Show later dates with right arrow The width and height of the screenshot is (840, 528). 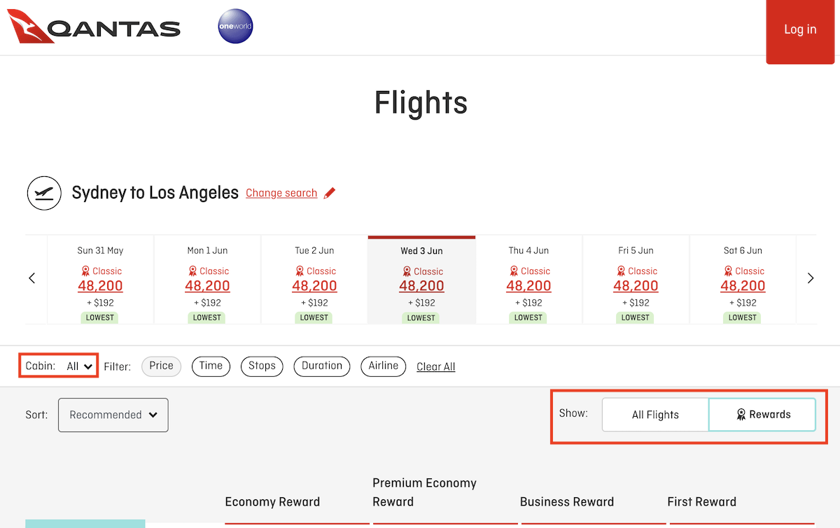tap(811, 278)
